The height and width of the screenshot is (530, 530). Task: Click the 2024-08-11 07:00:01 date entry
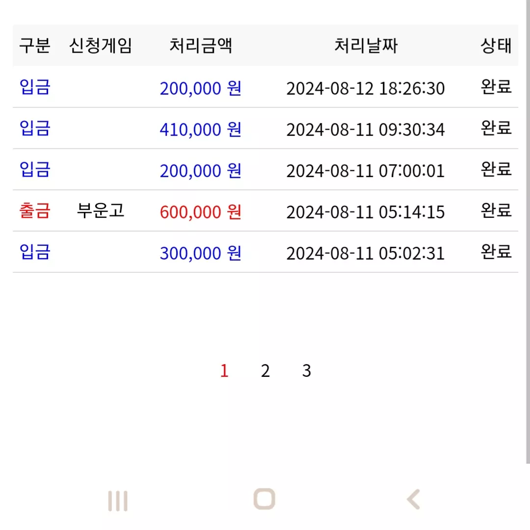(366, 171)
